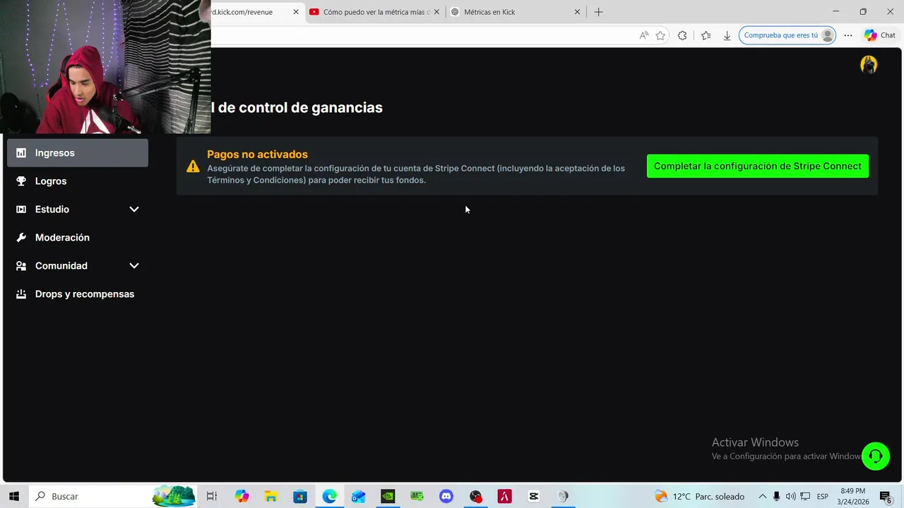904x508 pixels.
Task: Click the Moderación wrench icon
Action: [x=21, y=237]
